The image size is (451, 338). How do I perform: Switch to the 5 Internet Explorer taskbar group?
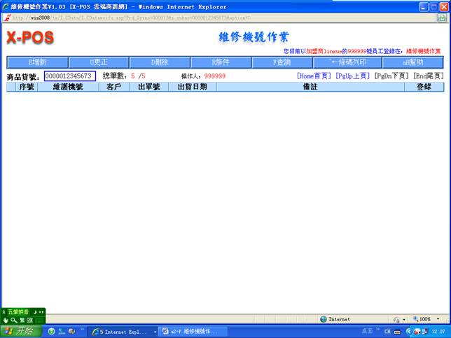123,331
